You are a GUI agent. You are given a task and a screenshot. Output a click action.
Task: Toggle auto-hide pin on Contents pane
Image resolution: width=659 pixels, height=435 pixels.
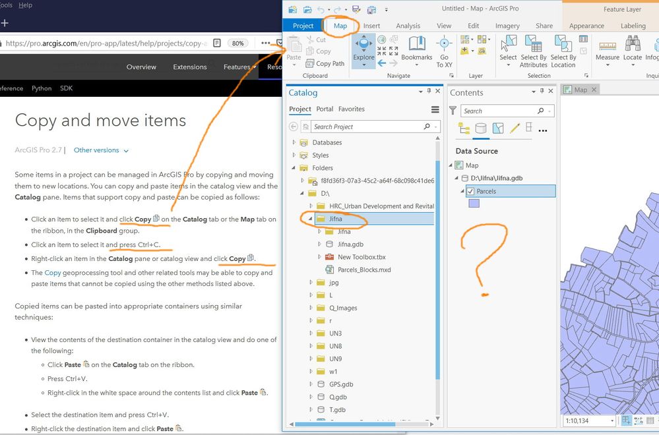click(542, 91)
